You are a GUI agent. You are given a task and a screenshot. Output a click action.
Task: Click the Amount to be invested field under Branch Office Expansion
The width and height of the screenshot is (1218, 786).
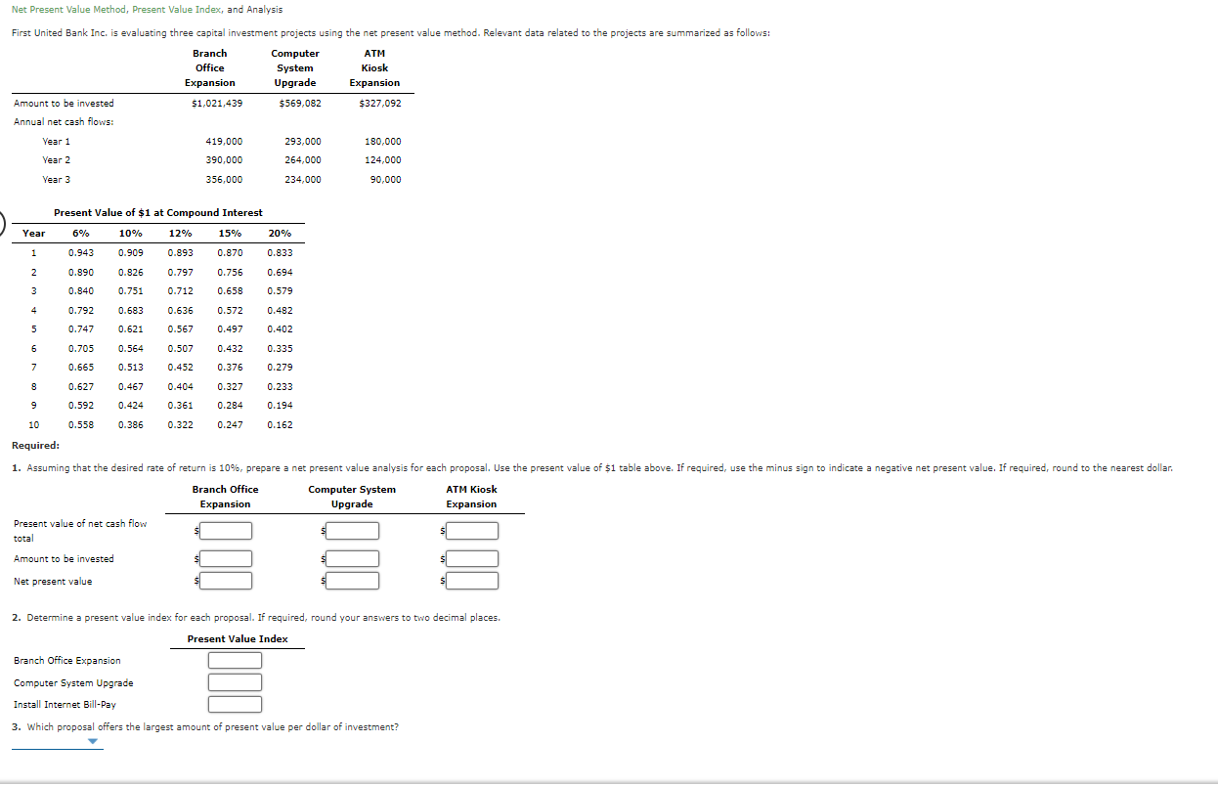pyautogui.click(x=227, y=558)
